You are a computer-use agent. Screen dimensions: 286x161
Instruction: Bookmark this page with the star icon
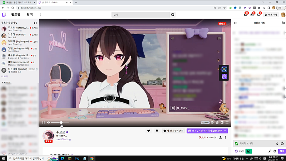(x=225, y=8)
